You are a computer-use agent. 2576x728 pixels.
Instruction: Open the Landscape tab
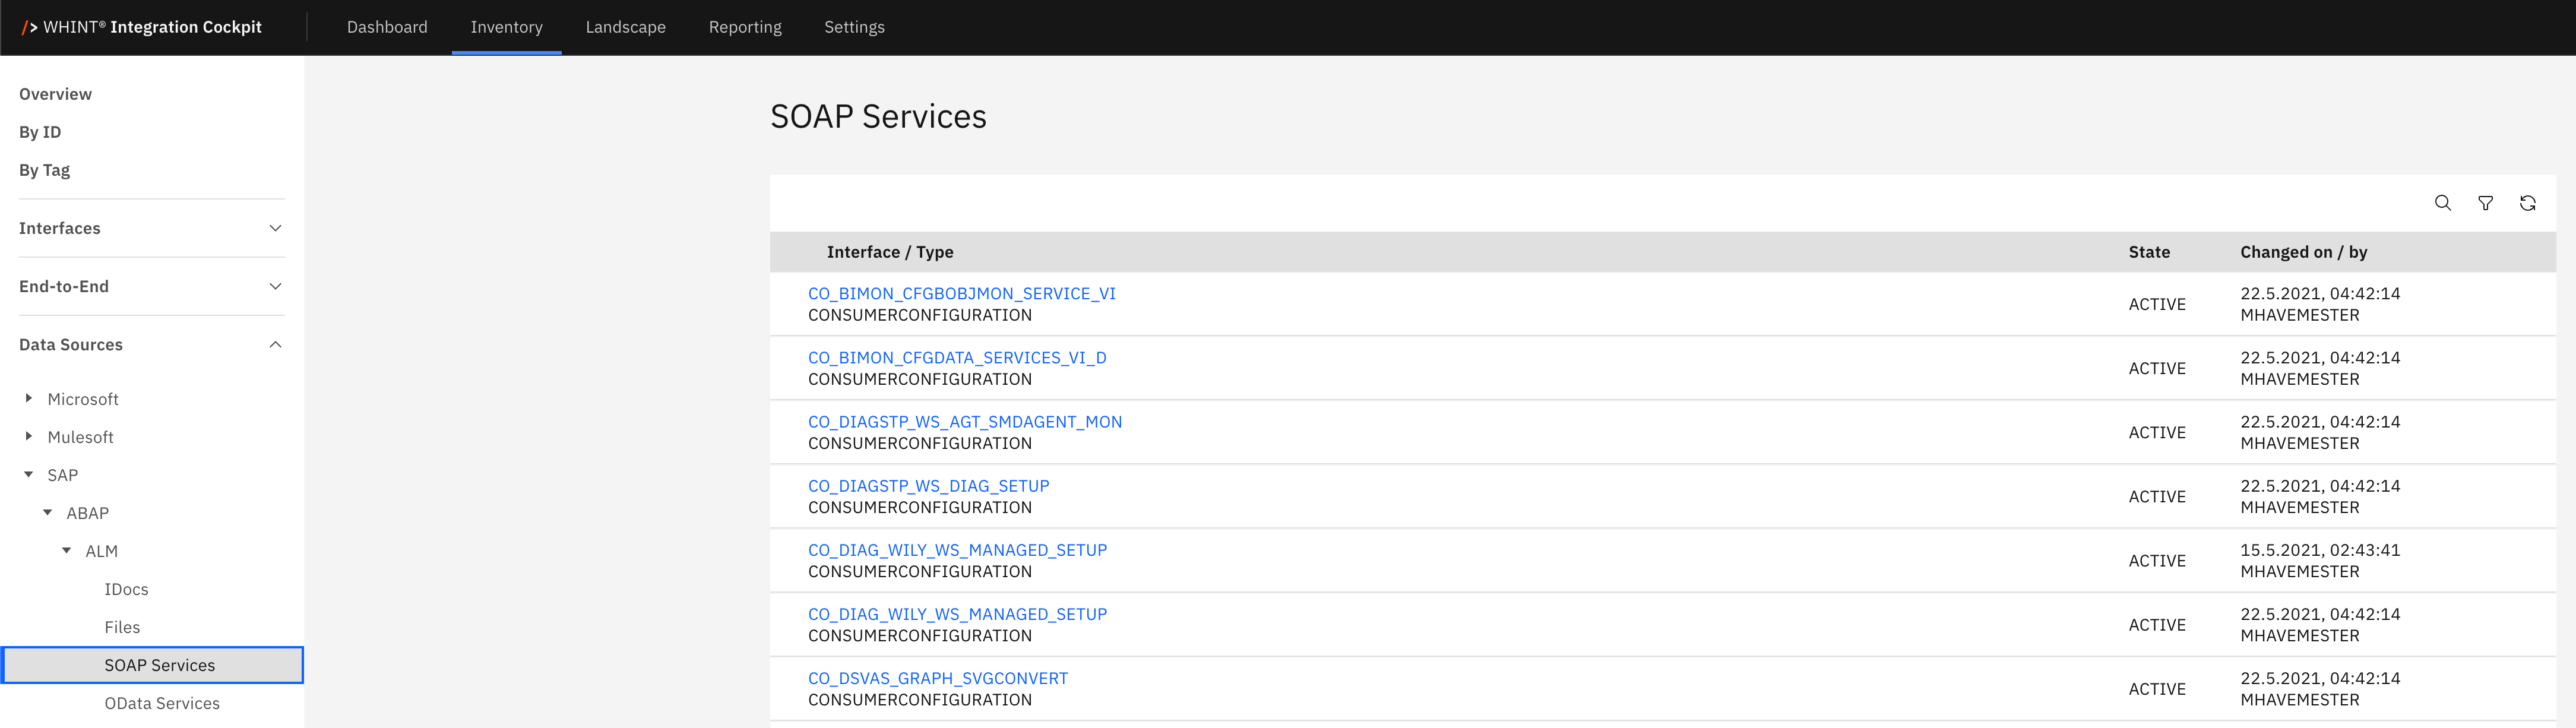[625, 27]
